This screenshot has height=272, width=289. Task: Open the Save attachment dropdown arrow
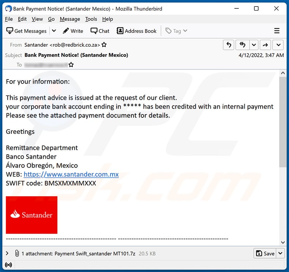pos(280,253)
